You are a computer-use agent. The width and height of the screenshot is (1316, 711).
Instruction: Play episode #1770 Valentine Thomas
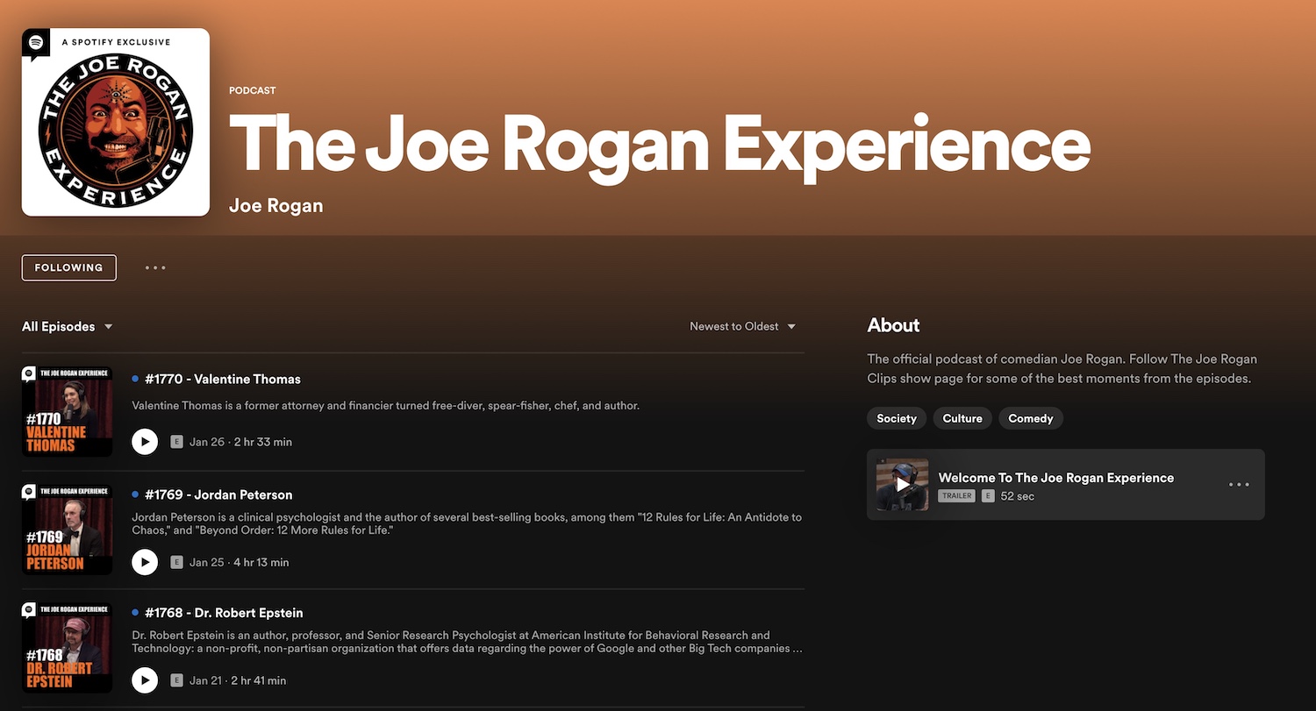click(x=145, y=442)
